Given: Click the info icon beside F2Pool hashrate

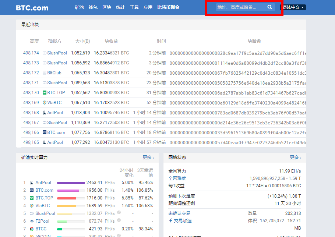Looking at the screenshot, I should [119, 220].
